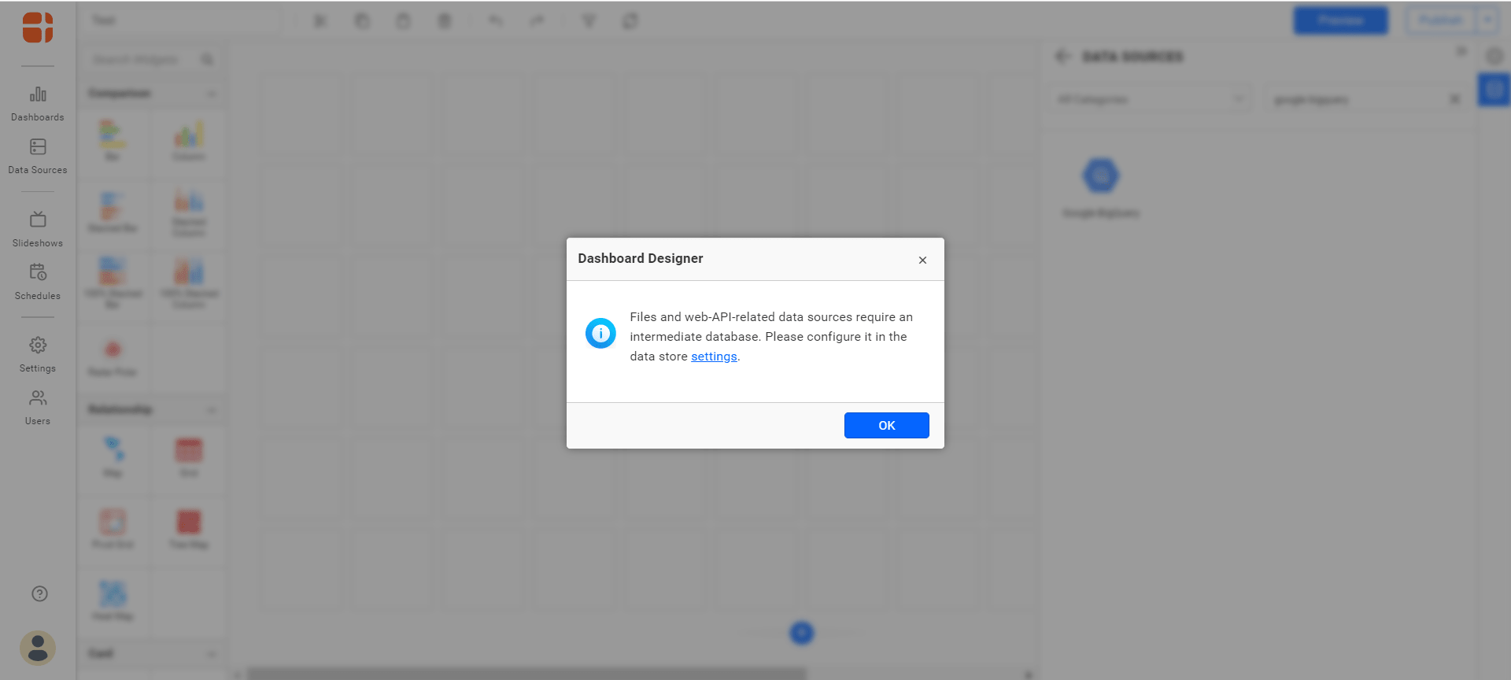Collapse the Comparison widget group
Viewport: 1511px width, 680px height.
[x=211, y=94]
